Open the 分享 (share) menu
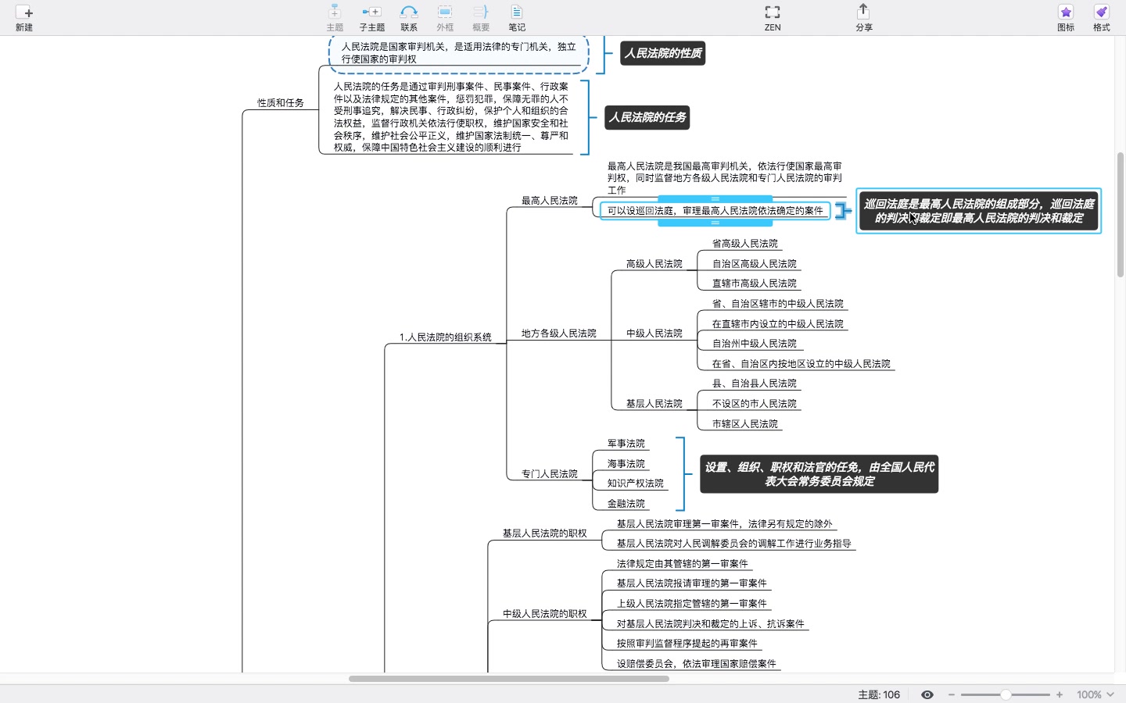 point(863,17)
